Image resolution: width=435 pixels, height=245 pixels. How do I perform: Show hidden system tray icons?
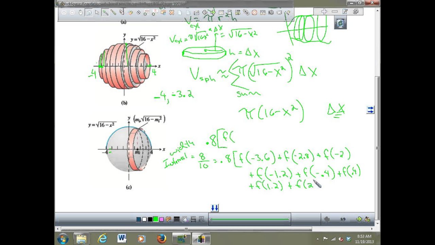coord(318,239)
